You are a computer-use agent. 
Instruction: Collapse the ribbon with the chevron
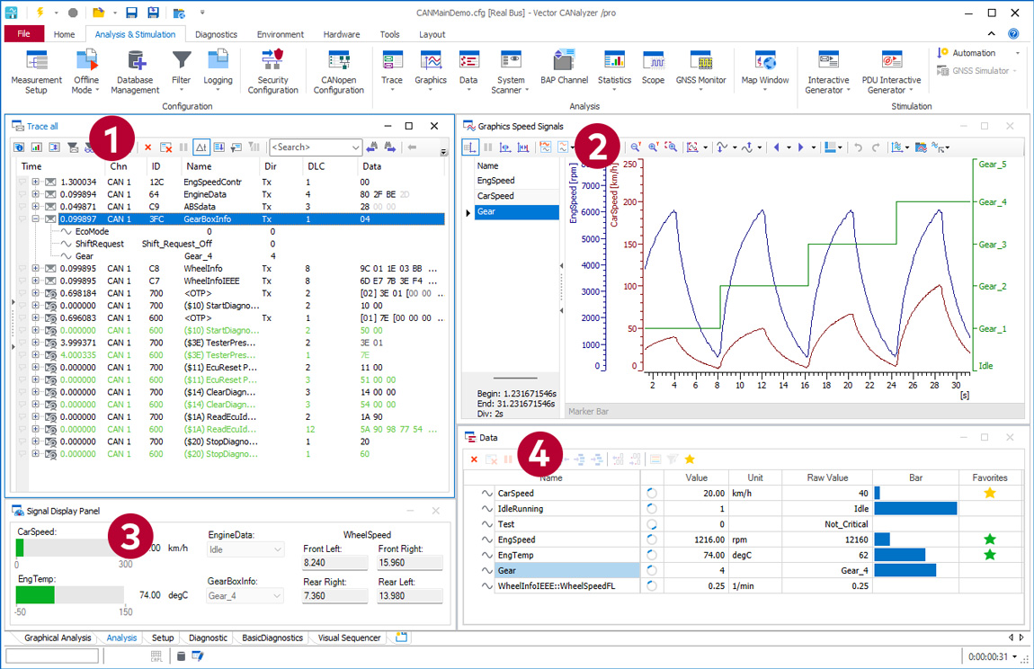coord(991,33)
